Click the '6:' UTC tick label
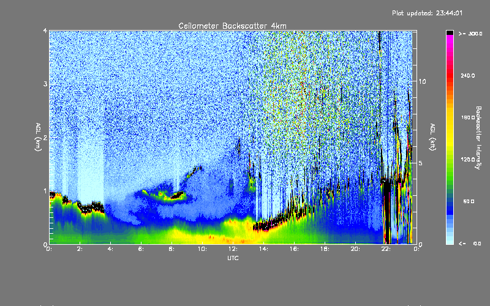The image size is (490, 306). 141,249
